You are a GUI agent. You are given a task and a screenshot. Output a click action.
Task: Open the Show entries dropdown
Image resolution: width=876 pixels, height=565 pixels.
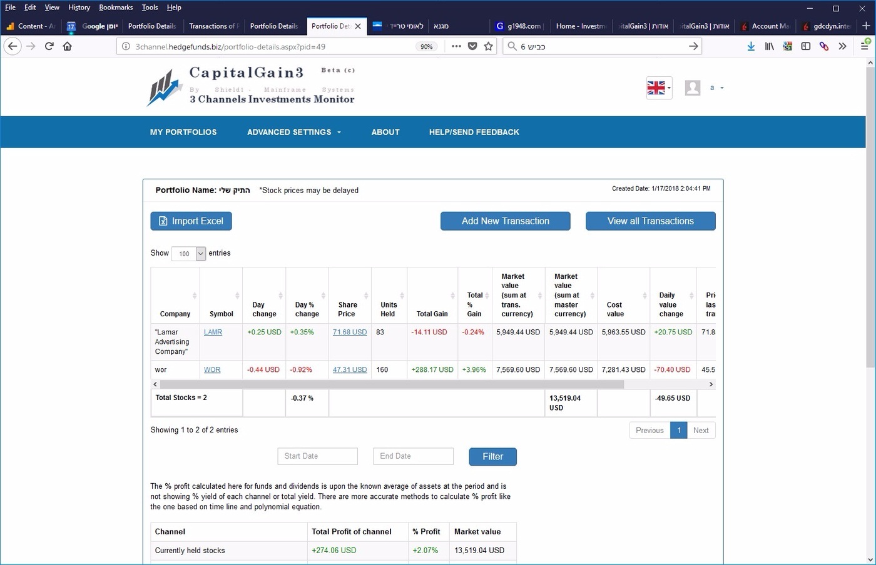[188, 253]
